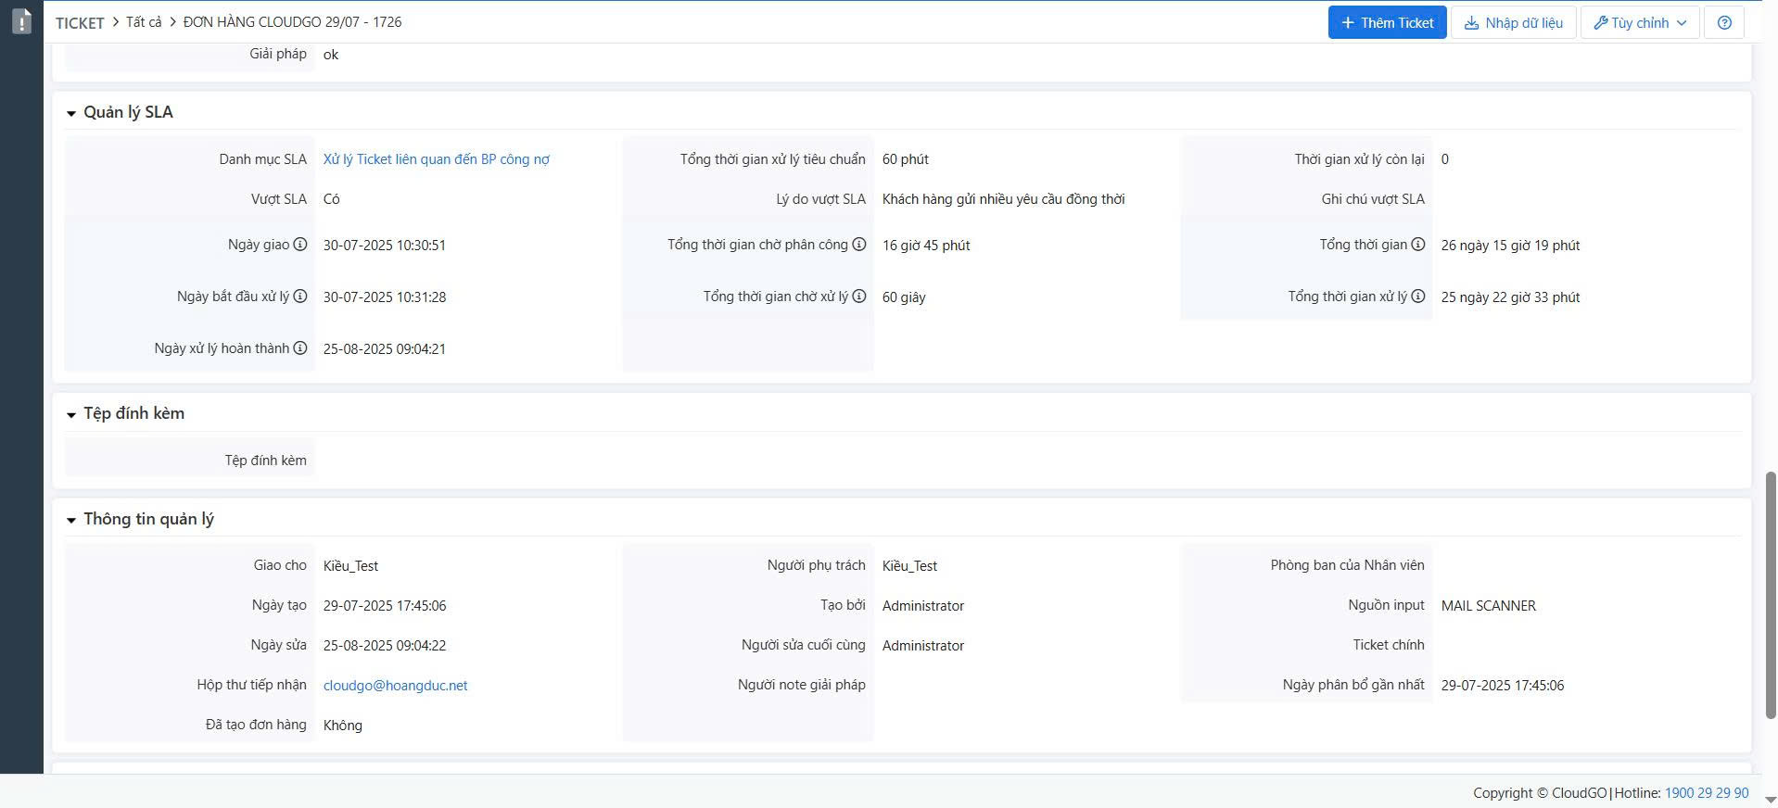
Task: Click info icon for Tổng thời gian chờ phân công
Action: [859, 245]
